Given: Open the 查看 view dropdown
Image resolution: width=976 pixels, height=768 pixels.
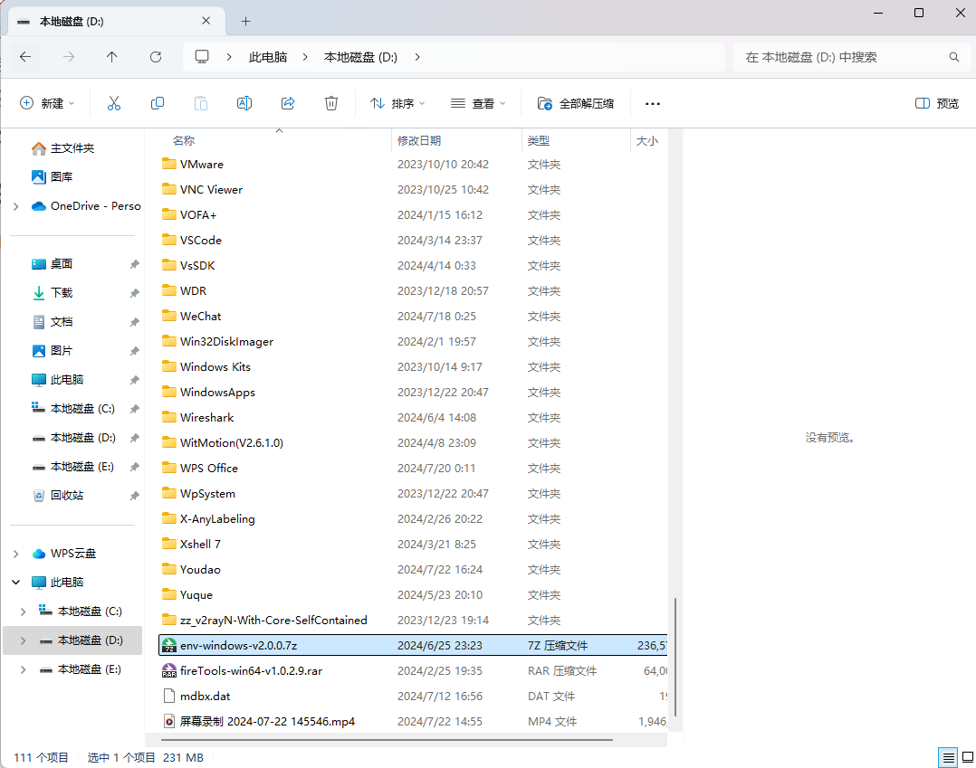Looking at the screenshot, I should 477,103.
